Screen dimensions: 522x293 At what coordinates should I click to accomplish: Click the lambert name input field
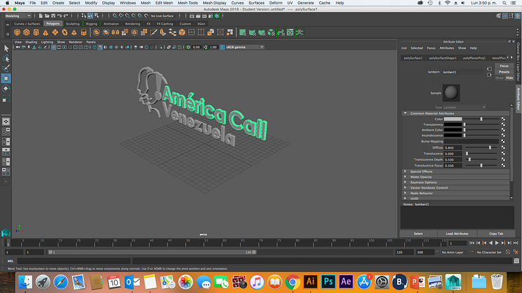463,72
